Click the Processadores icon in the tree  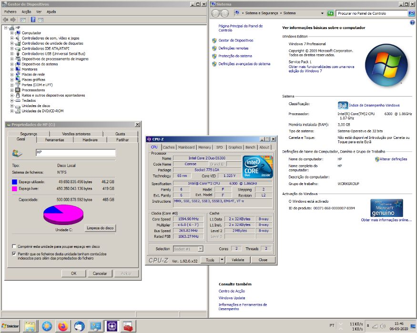coord(18,90)
